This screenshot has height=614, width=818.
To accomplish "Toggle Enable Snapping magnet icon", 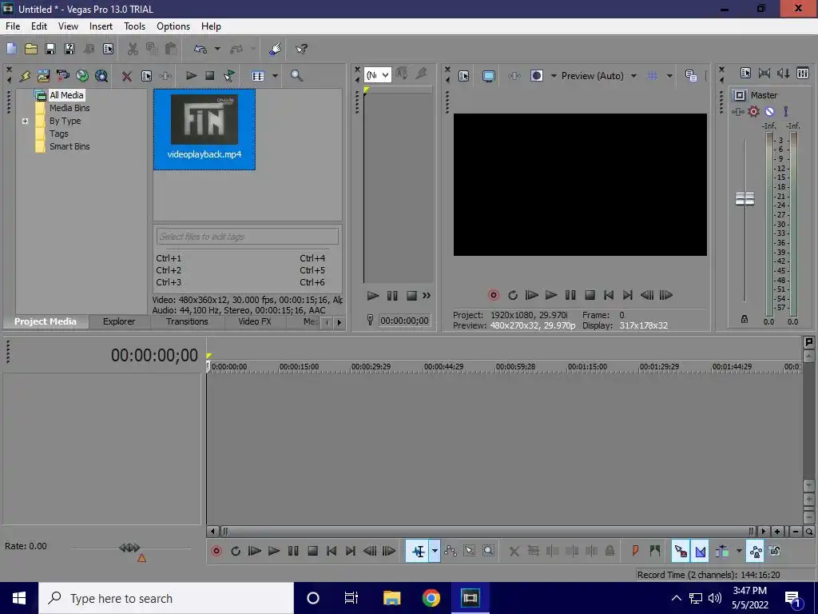I will coord(681,552).
